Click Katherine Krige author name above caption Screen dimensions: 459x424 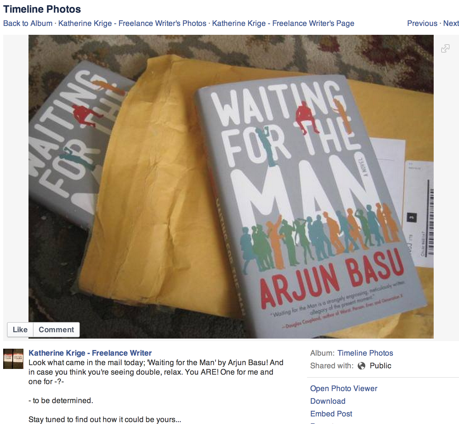(90, 353)
